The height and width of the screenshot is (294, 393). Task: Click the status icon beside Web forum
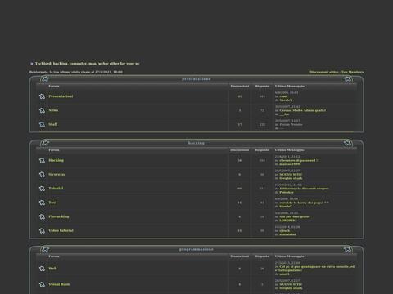click(42, 269)
